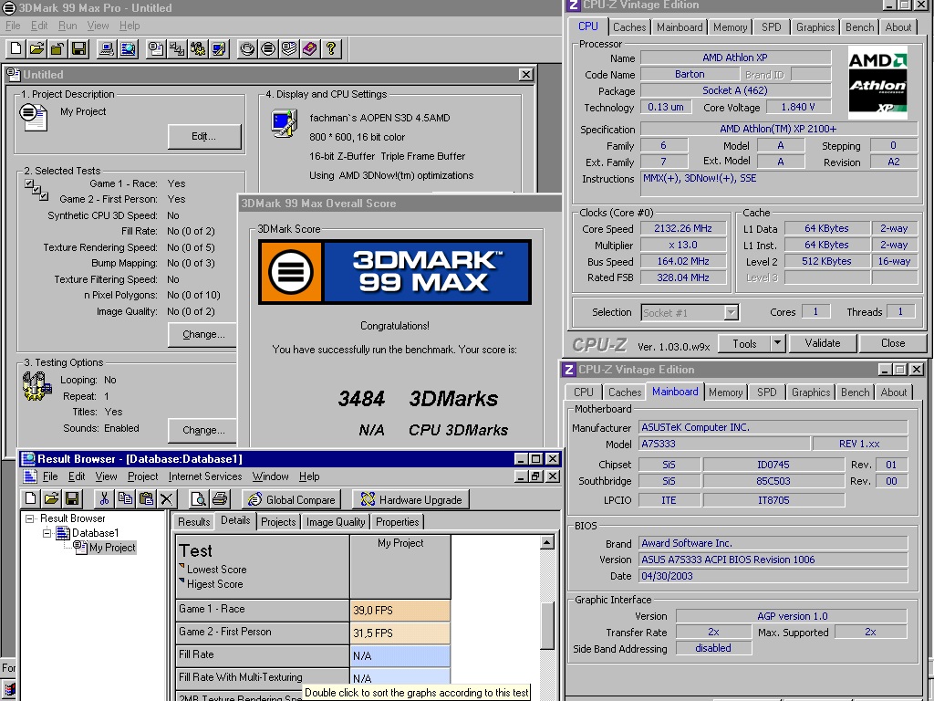Open purple help book icon in 3DMark toolbar
This screenshot has width=934, height=701.
[x=310, y=49]
